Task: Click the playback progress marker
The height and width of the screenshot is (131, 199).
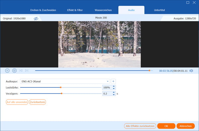Action: point(149,70)
